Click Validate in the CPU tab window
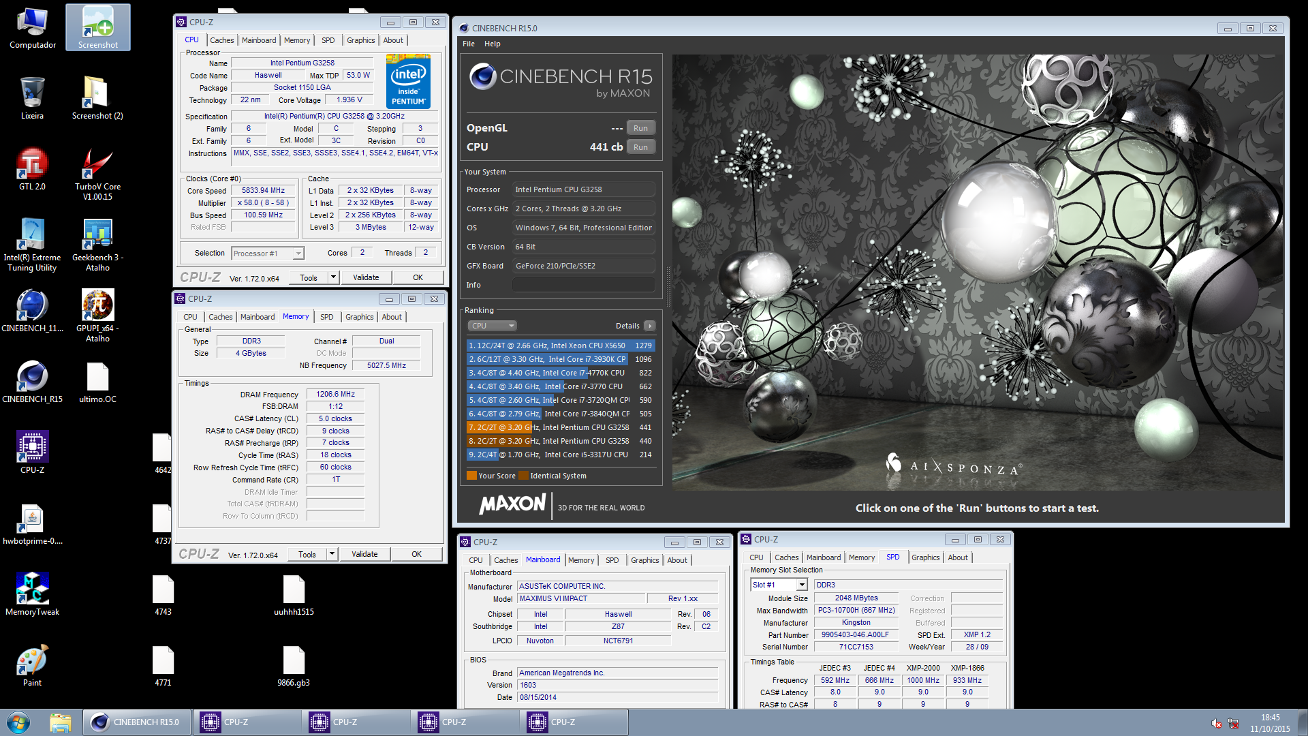The height and width of the screenshot is (736, 1308). coord(366,277)
